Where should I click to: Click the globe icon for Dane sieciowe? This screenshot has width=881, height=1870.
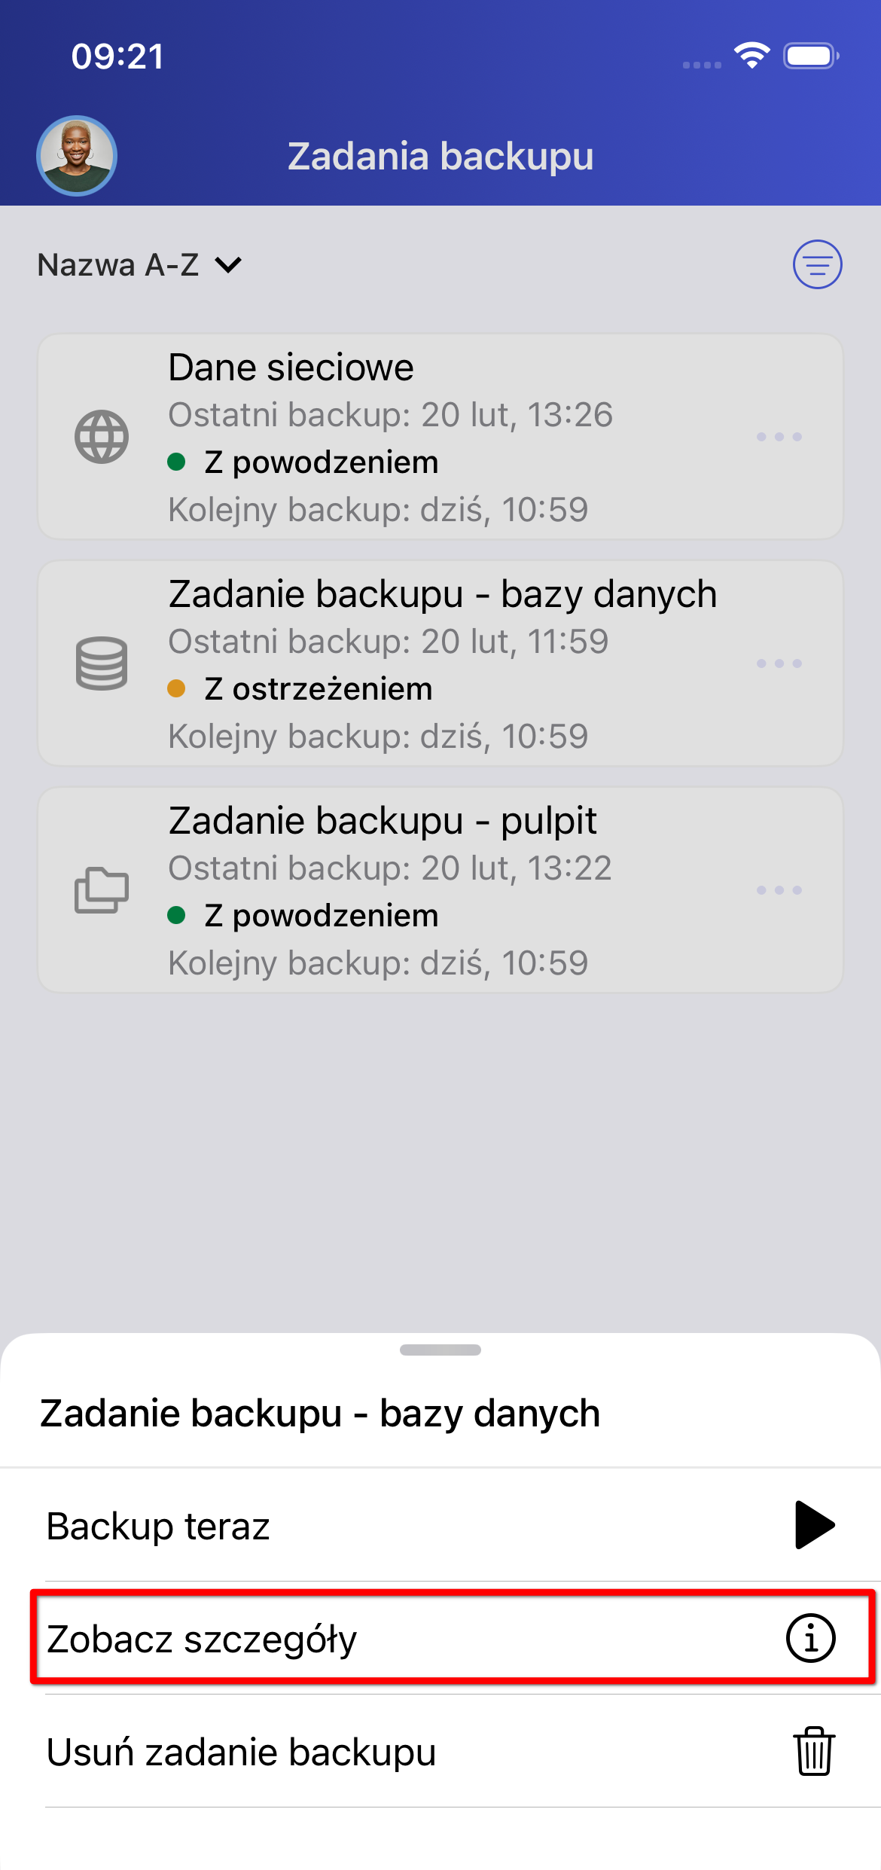pyautogui.click(x=102, y=437)
